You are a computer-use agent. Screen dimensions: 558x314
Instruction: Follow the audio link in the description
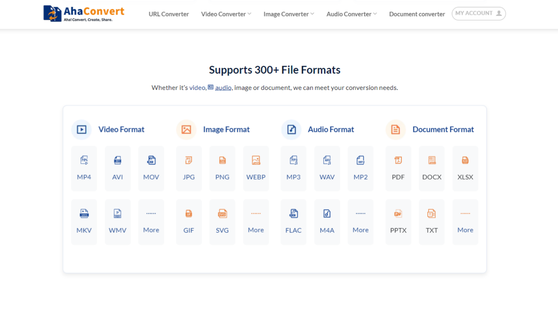point(223,88)
